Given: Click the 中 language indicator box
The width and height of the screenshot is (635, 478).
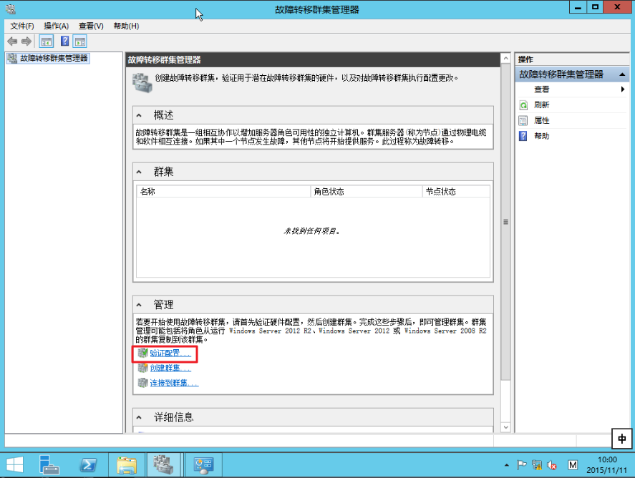Looking at the screenshot, I should (622, 439).
